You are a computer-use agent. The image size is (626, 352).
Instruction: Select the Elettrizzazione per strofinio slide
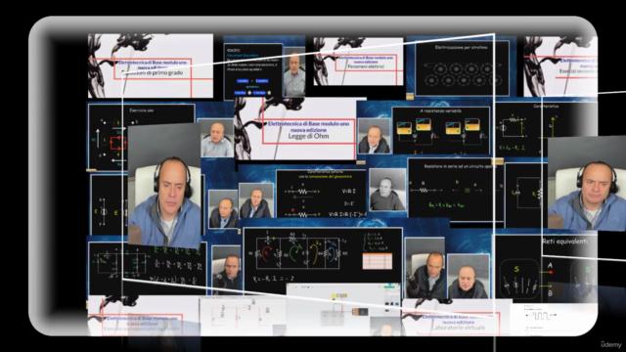click(462, 67)
